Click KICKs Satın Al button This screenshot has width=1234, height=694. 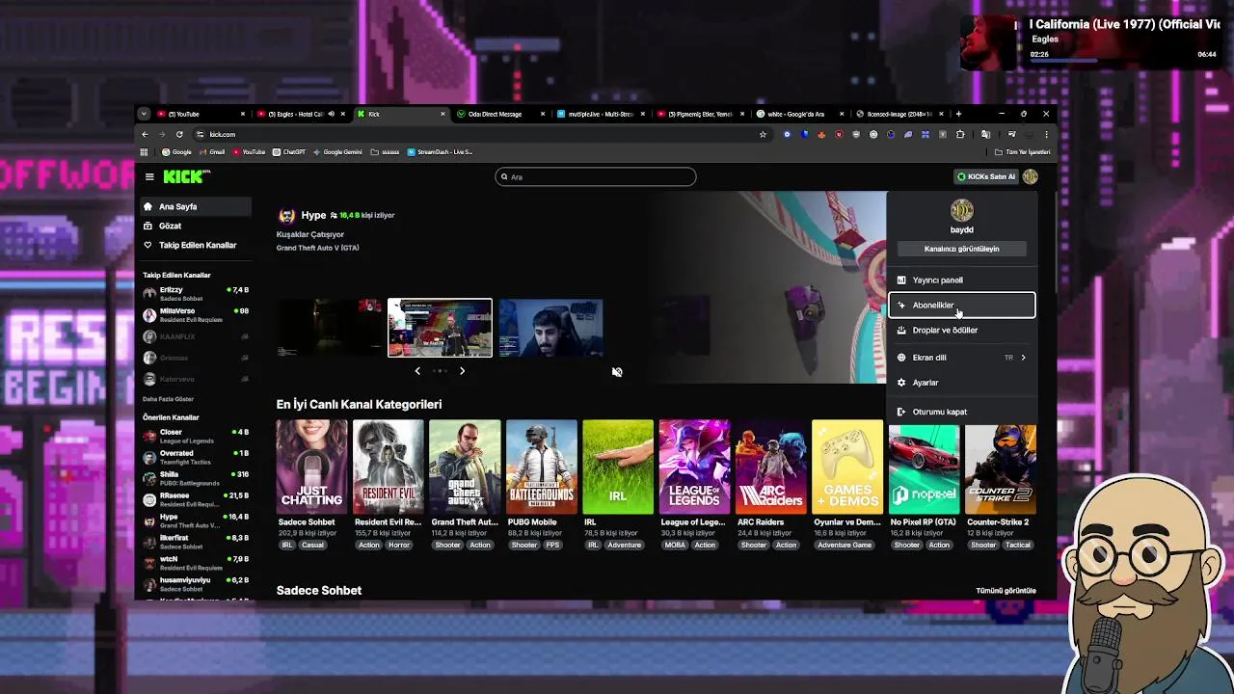point(985,176)
